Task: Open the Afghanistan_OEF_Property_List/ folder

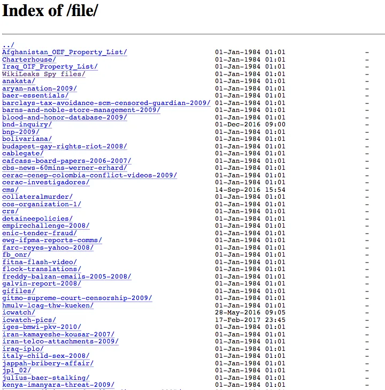Action: click(65, 52)
